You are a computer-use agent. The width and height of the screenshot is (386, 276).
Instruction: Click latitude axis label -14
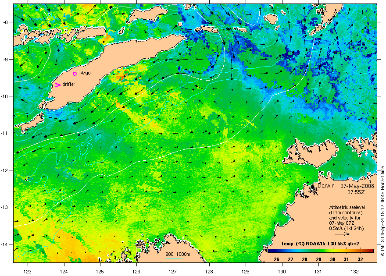click(5, 244)
